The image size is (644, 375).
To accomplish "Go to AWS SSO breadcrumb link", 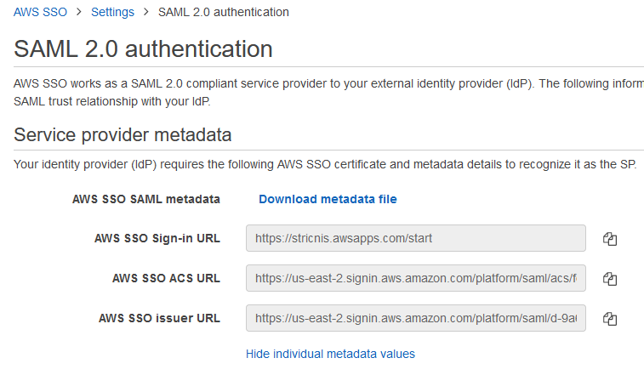I will pyautogui.click(x=40, y=12).
